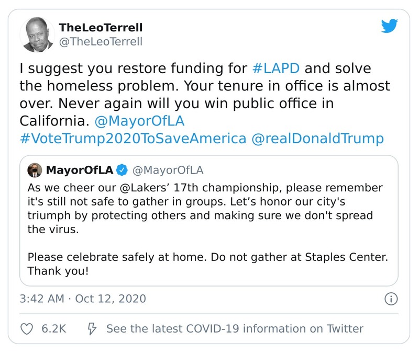Click the bold MayorOfLA name in quoted tweet
The width and height of the screenshot is (419, 354).
[x=80, y=170]
